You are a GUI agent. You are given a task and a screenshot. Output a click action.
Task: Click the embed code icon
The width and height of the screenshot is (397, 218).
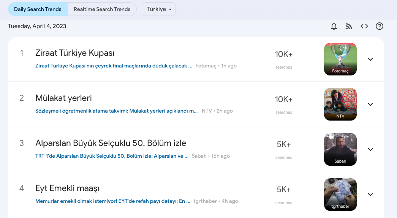[x=364, y=26]
